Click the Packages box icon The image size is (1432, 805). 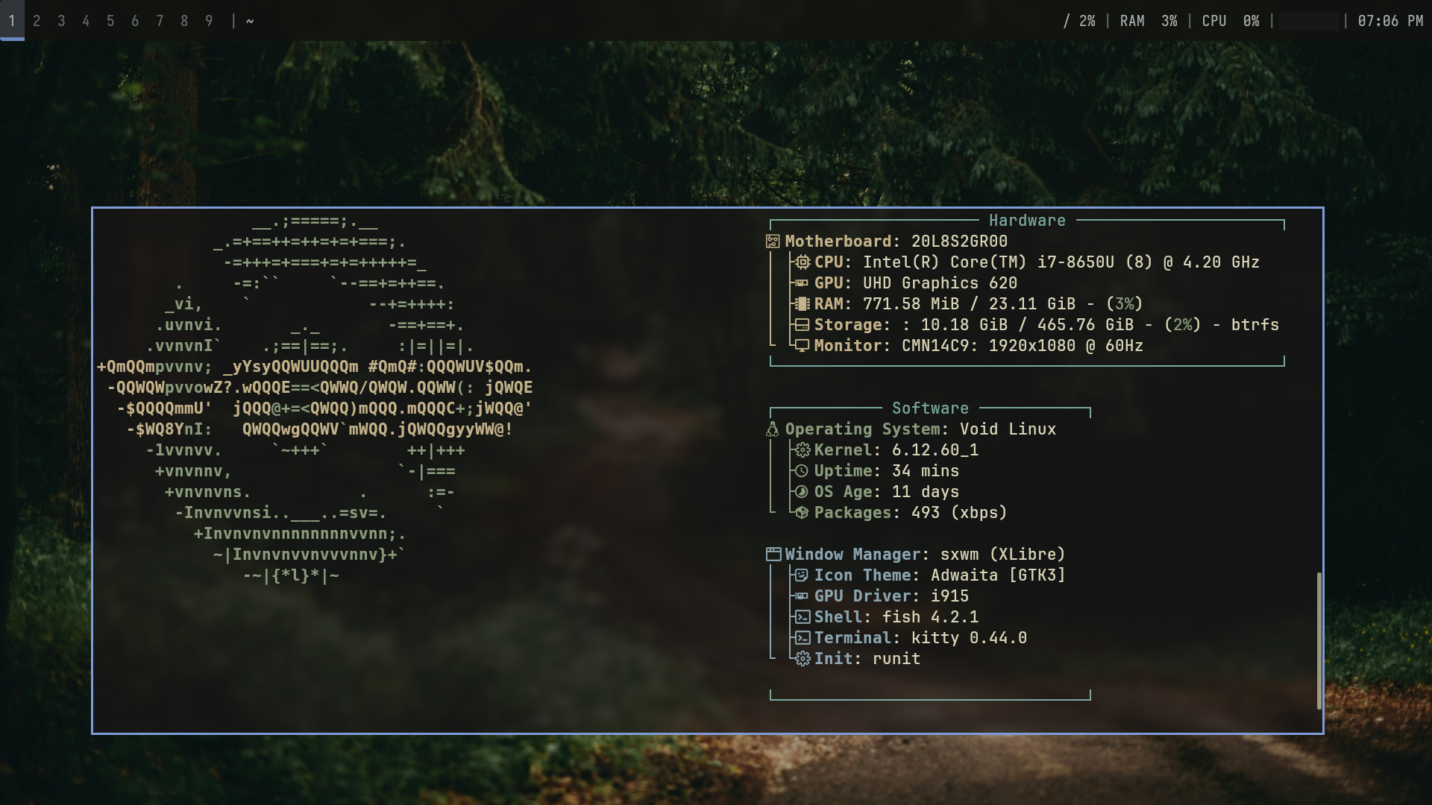point(803,513)
